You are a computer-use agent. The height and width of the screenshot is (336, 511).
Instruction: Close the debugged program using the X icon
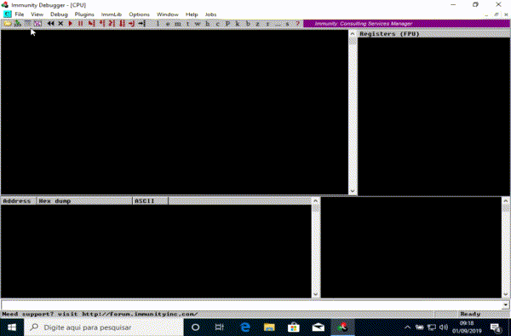[x=60, y=24]
